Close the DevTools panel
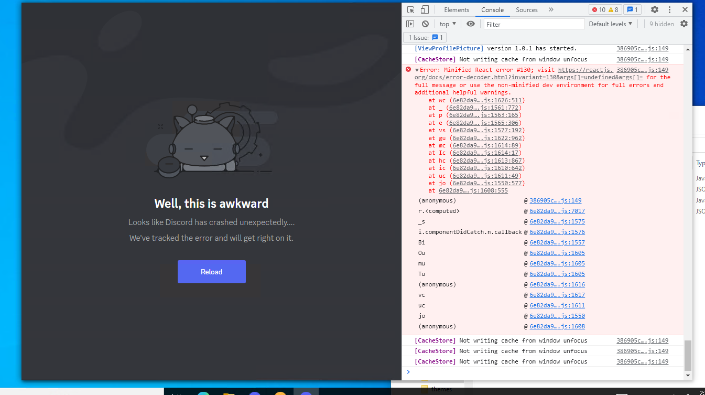 [685, 9]
